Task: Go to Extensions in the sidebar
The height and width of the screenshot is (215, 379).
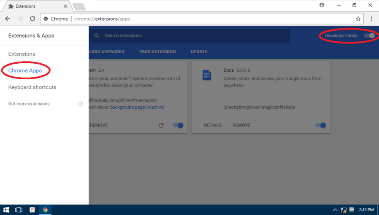Action: coord(22,54)
